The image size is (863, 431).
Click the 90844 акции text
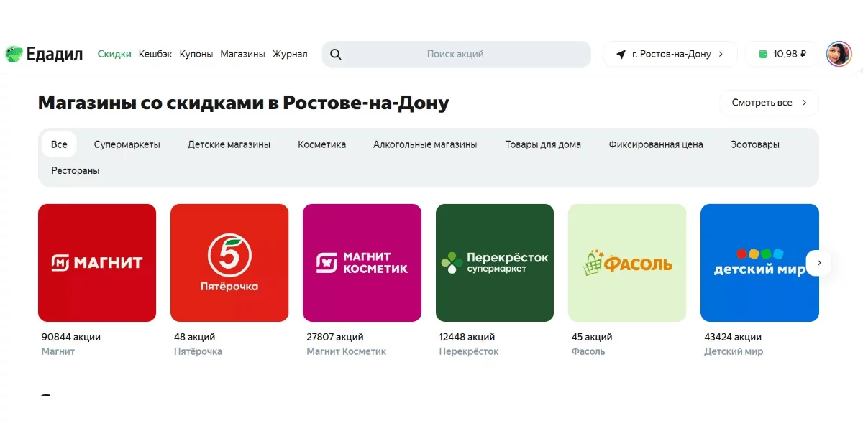[x=71, y=337]
